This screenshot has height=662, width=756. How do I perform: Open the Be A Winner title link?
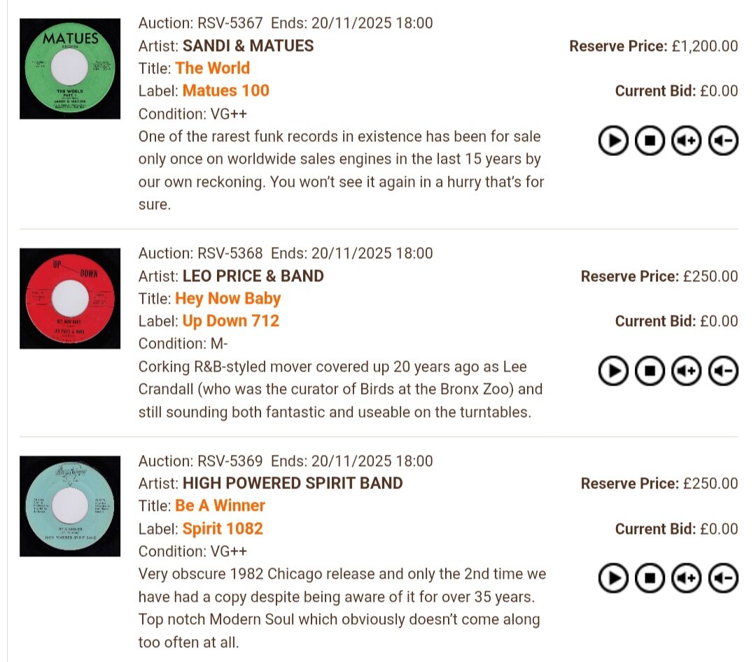pos(220,505)
